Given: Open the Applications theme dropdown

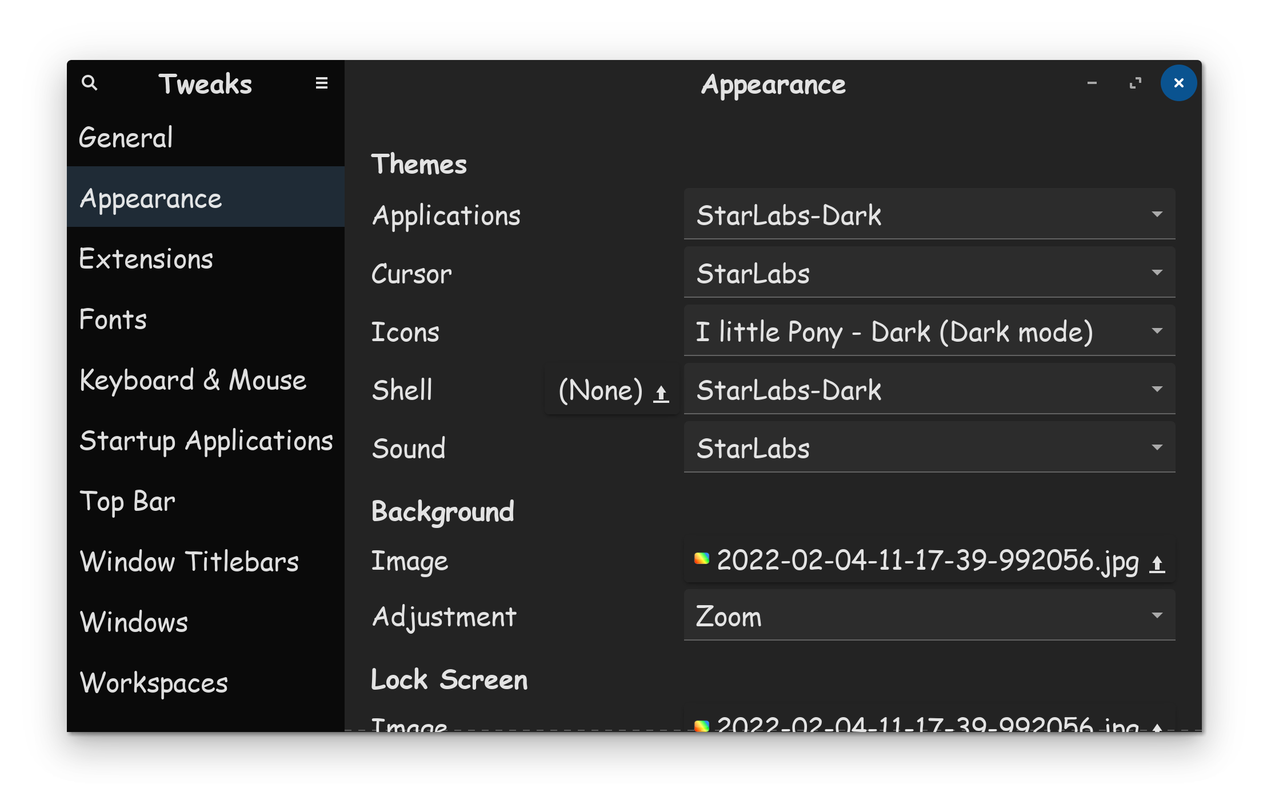Looking at the screenshot, I should click(929, 214).
